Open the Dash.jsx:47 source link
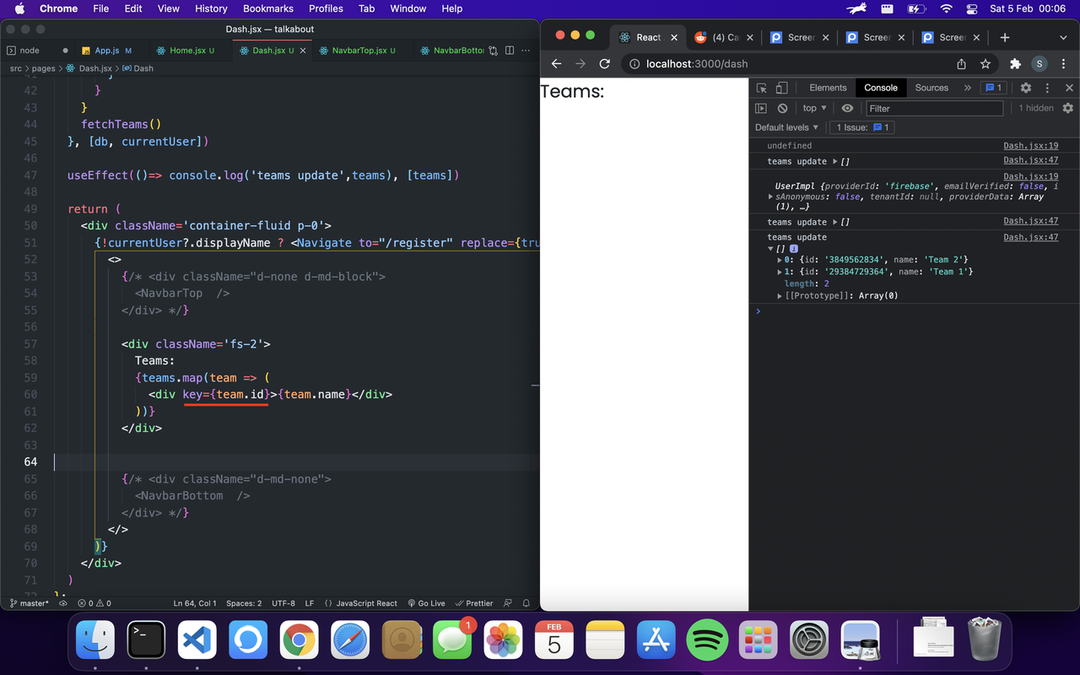 [x=1031, y=160]
